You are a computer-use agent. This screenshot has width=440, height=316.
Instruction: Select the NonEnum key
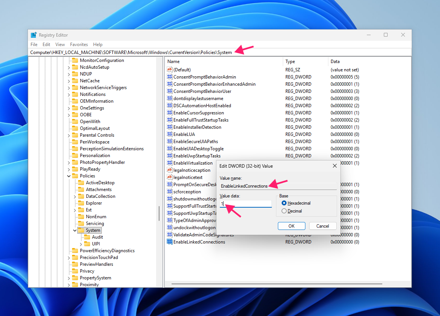[96, 217]
